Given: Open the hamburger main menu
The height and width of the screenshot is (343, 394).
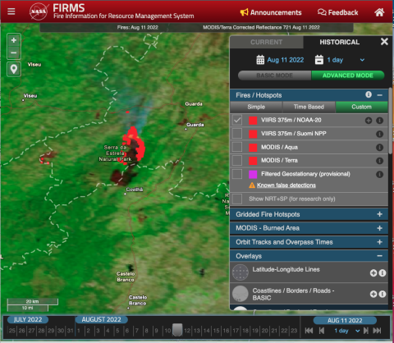Looking at the screenshot, I should pos(11,11).
